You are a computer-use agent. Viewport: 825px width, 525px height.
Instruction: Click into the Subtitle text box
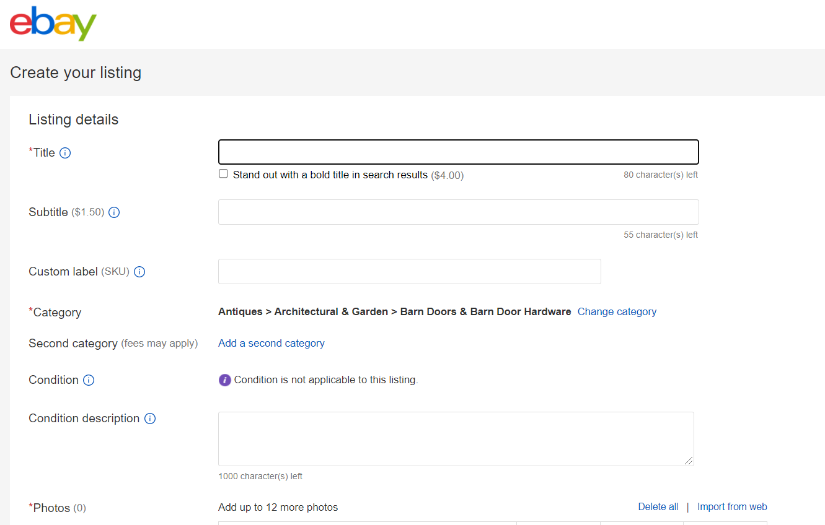pyautogui.click(x=458, y=212)
